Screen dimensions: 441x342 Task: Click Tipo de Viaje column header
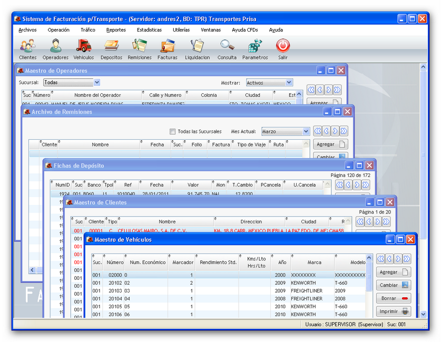(250, 144)
